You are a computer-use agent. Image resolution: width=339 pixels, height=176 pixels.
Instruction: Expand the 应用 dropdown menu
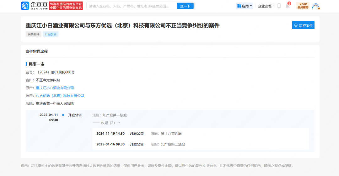(x=245, y=6)
